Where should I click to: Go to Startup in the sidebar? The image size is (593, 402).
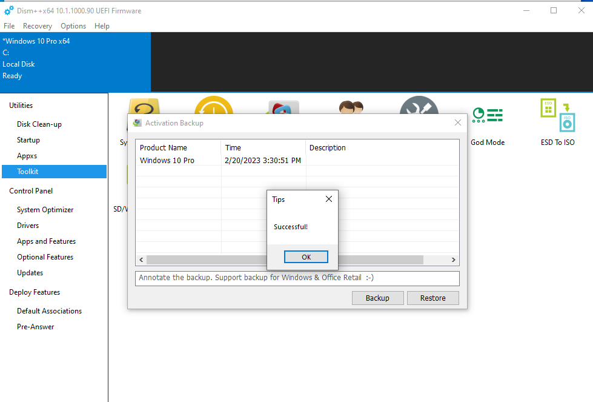[x=28, y=140]
